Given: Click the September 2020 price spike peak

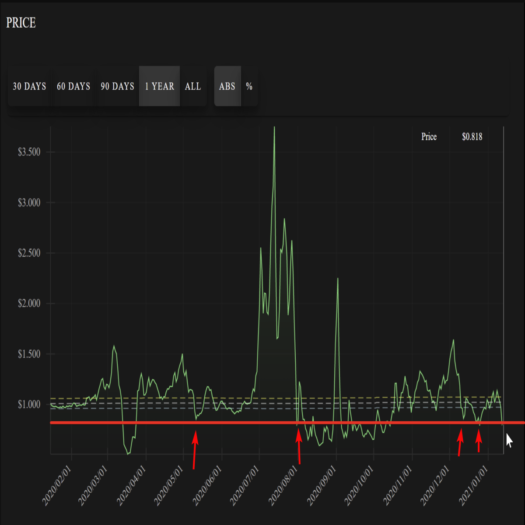Looking at the screenshot, I should pyautogui.click(x=338, y=279).
